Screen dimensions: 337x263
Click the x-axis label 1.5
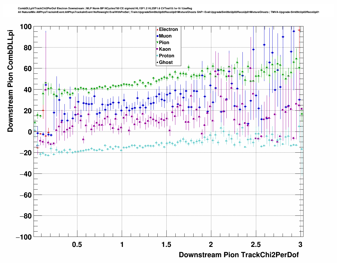(x=166, y=245)
